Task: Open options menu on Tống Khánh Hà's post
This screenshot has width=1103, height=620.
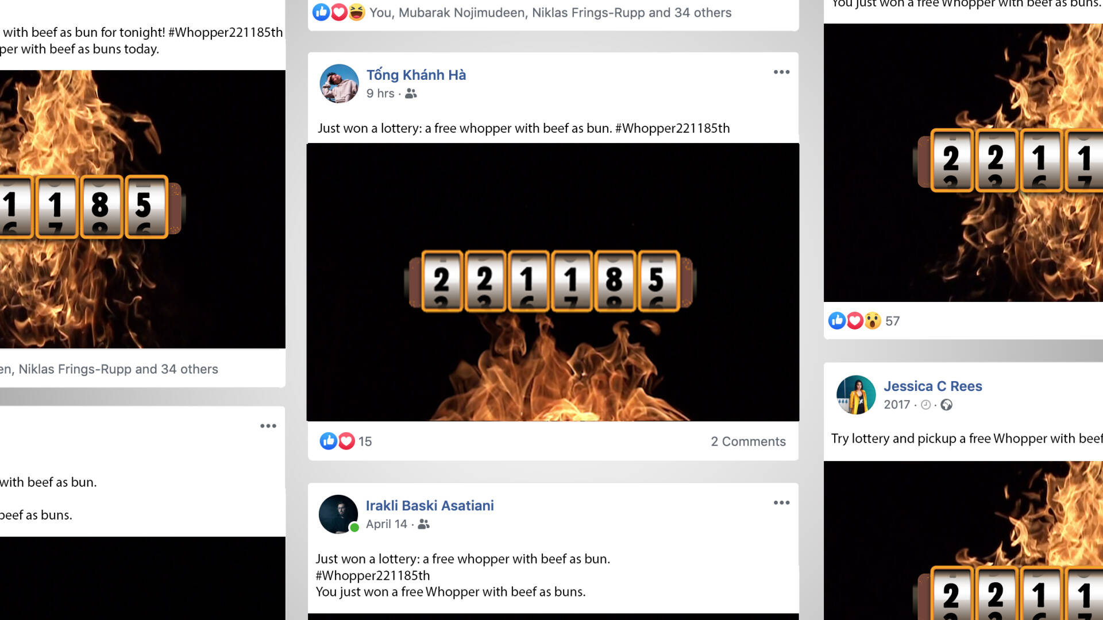Action: [781, 72]
